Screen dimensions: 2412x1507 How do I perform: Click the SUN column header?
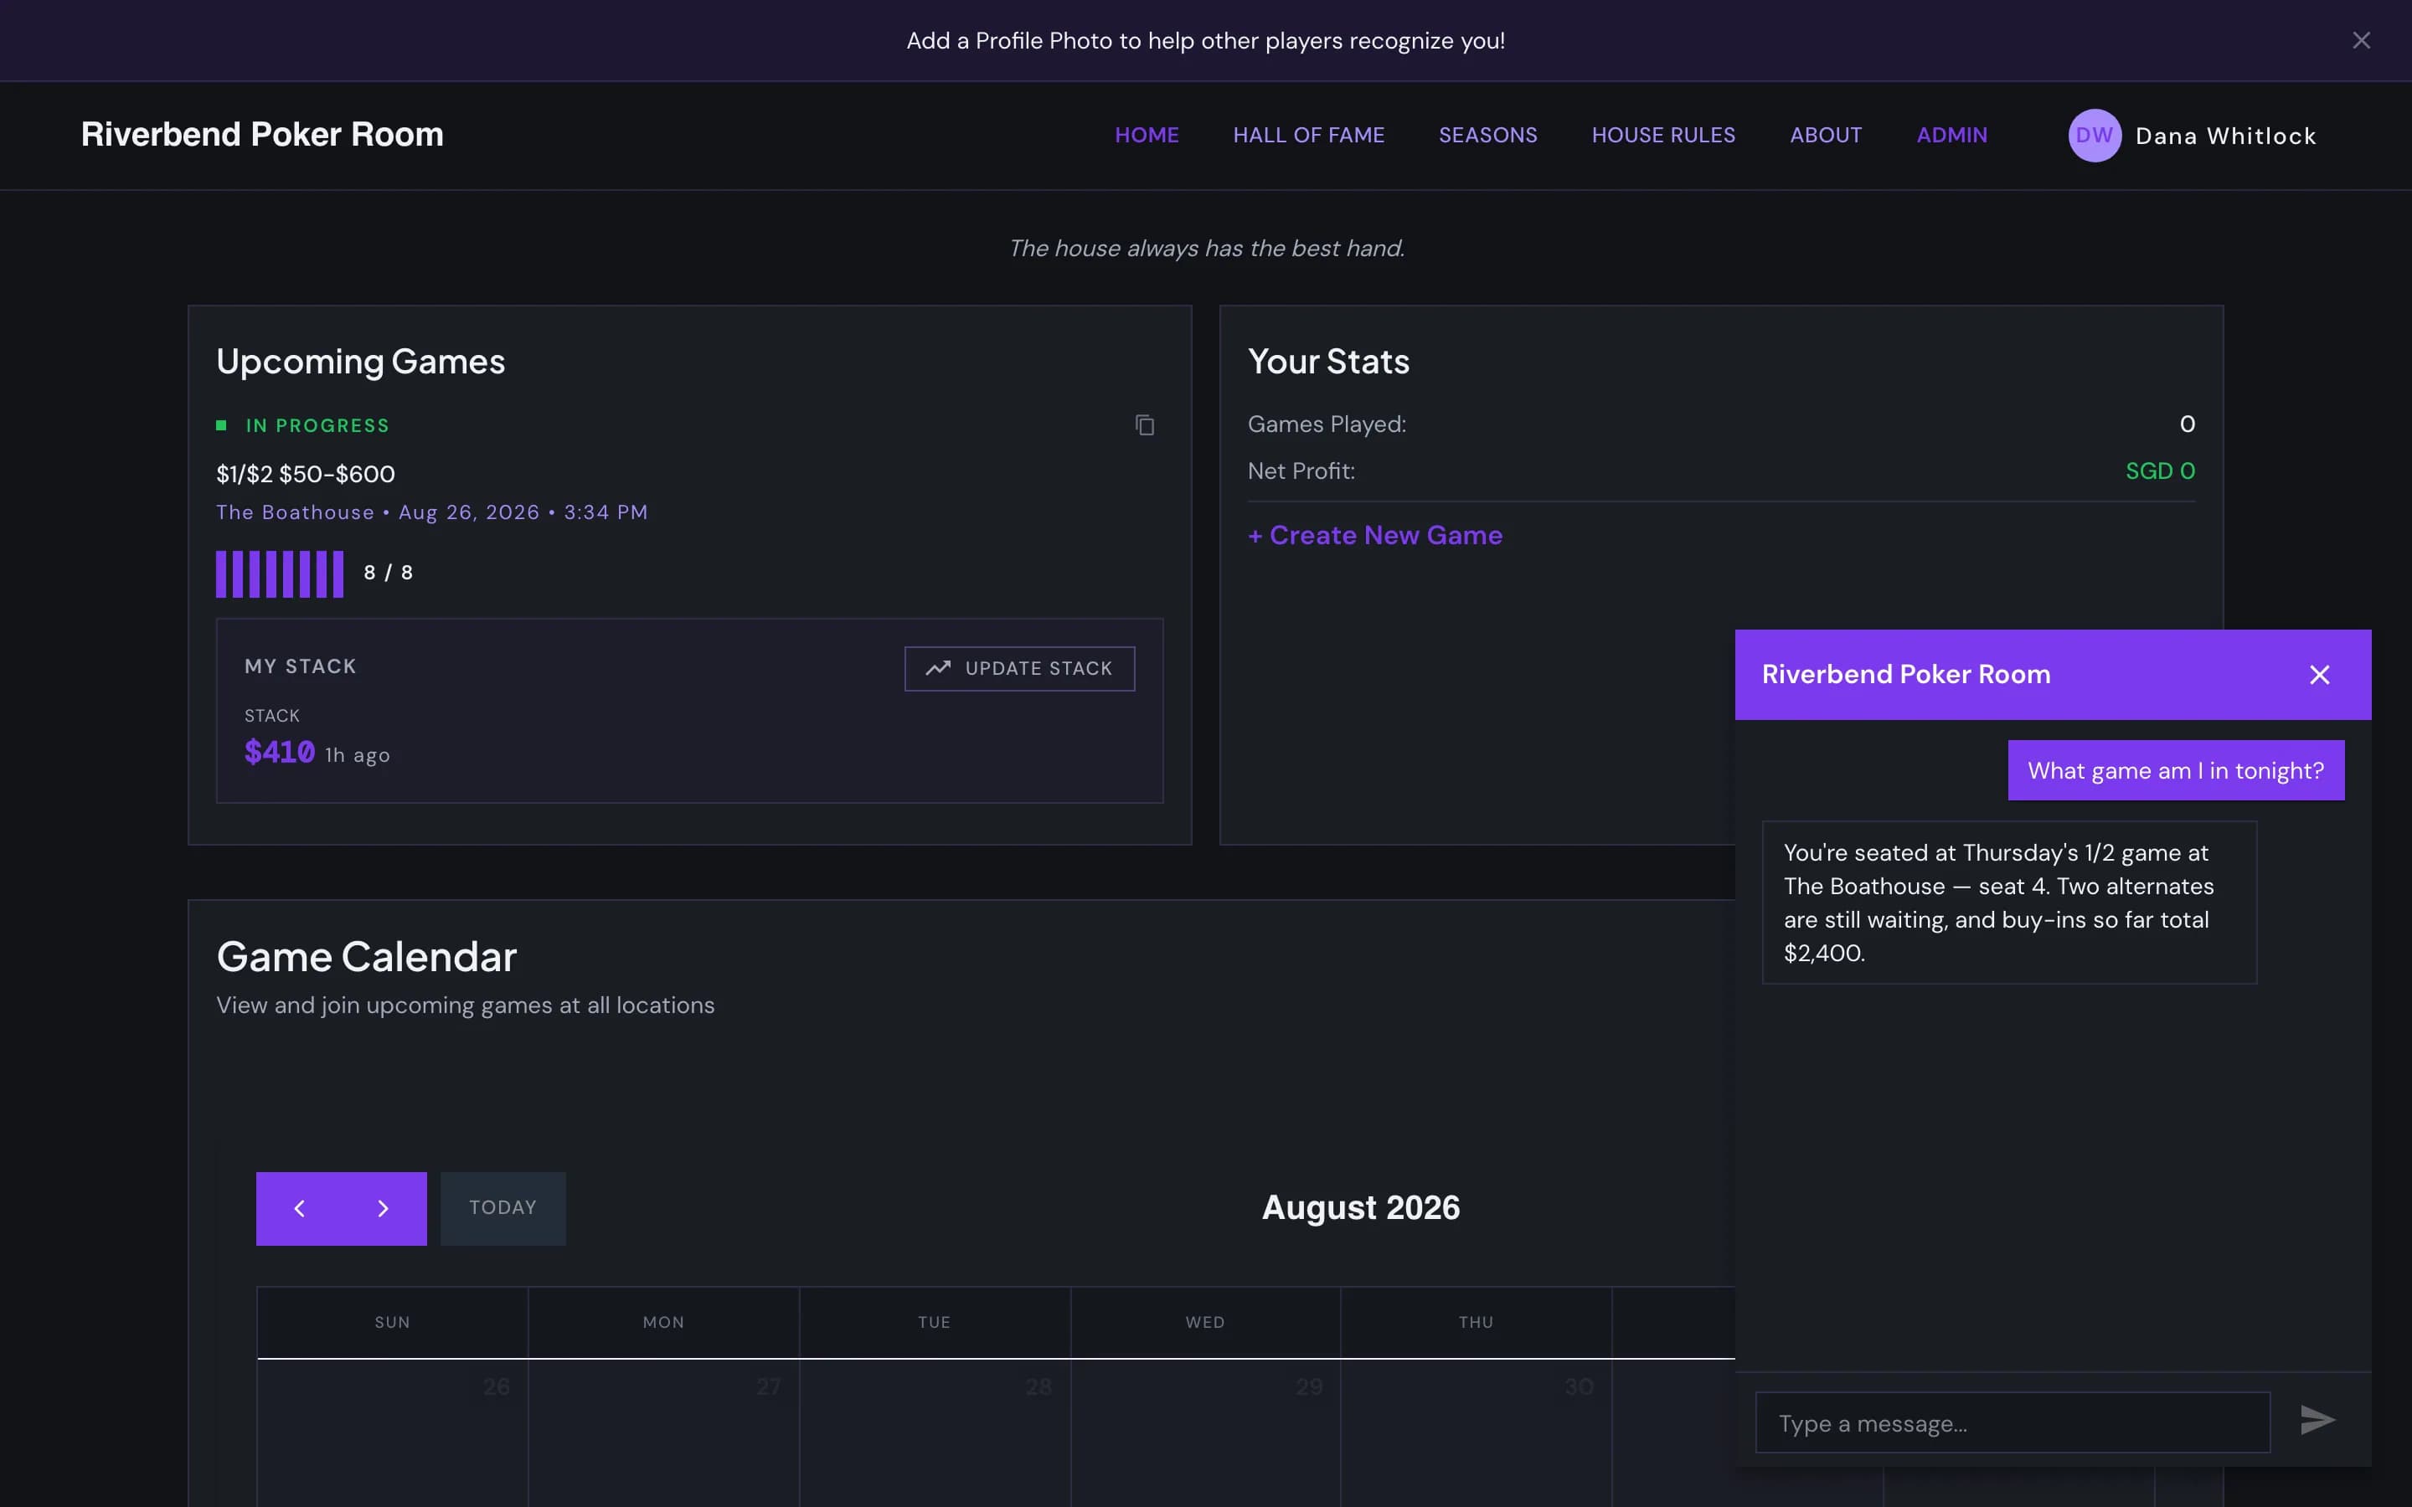point(392,1323)
